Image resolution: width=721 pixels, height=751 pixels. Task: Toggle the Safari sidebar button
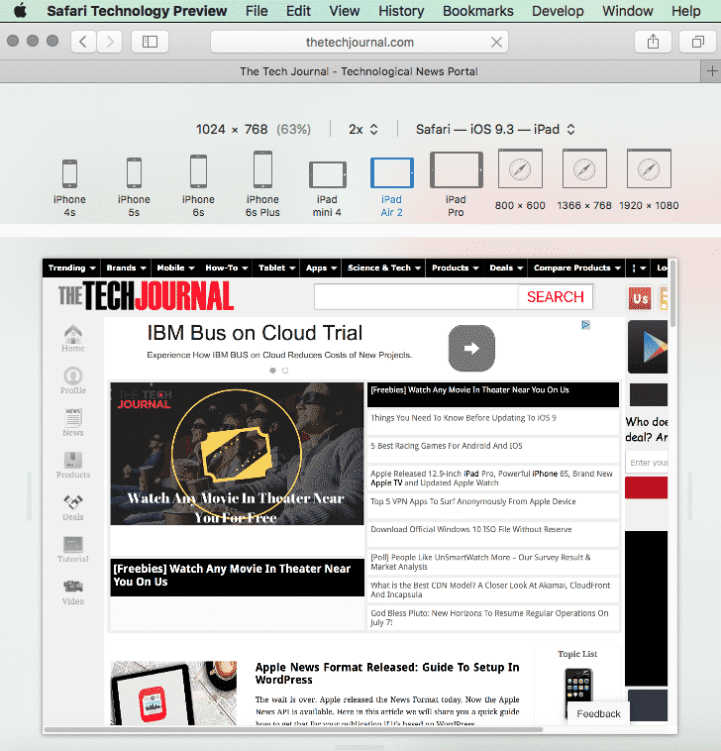pyautogui.click(x=150, y=42)
